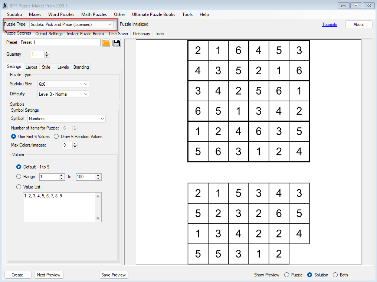Image resolution: width=377 pixels, height=282 pixels.
Task: Open the Word Puzzles menu
Action: tap(61, 14)
